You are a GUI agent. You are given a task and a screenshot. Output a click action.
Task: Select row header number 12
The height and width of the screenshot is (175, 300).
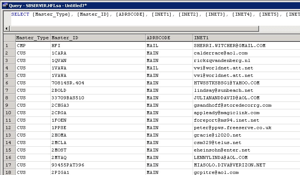(x=10, y=128)
